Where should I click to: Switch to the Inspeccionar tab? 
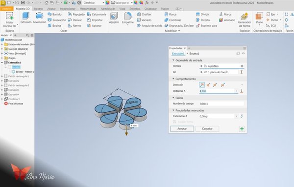coord(68,9)
